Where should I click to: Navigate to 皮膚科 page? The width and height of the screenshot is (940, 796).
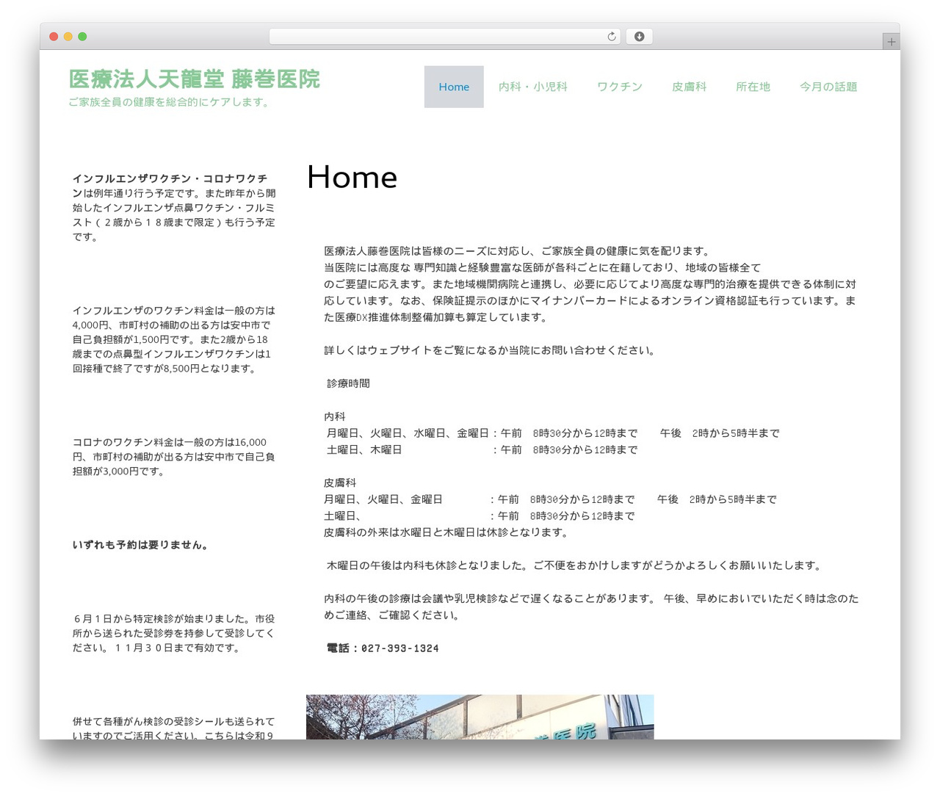coord(689,87)
